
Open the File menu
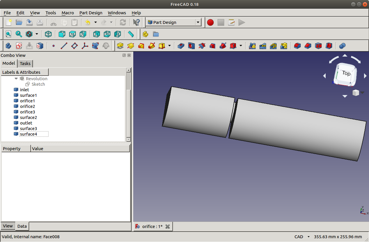(x=7, y=13)
